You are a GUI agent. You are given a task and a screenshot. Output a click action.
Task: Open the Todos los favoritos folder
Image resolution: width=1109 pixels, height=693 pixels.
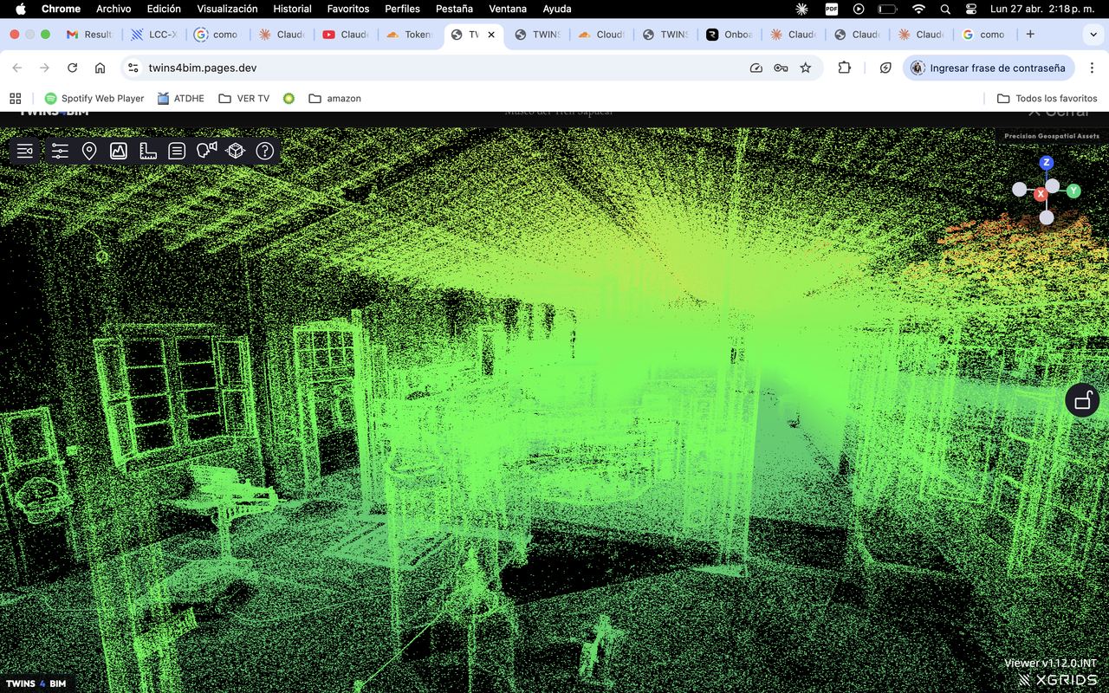click(x=1047, y=99)
